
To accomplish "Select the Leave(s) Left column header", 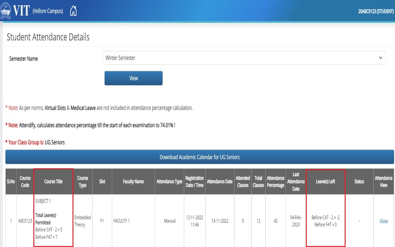I will coord(326,182).
